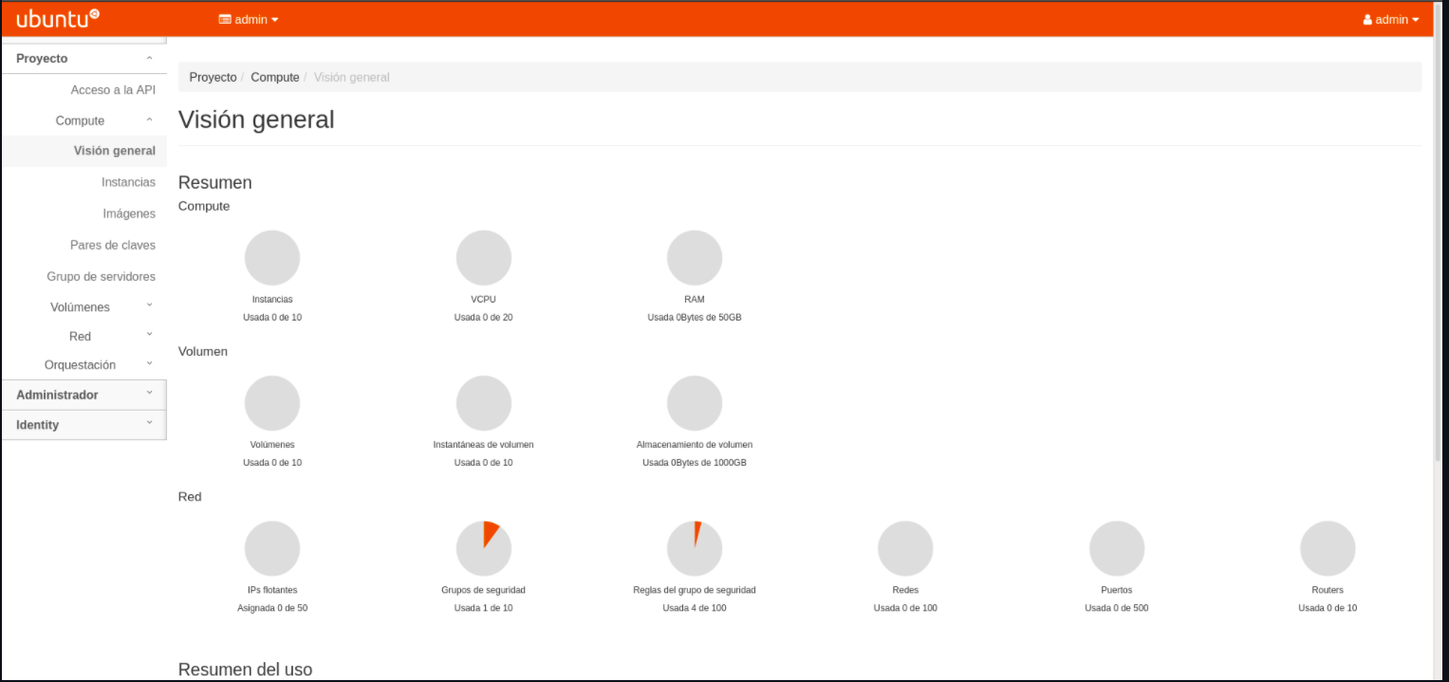Screen dimensions: 1449x682
Task: Click the Instancias usage pie chart
Action: click(x=272, y=257)
